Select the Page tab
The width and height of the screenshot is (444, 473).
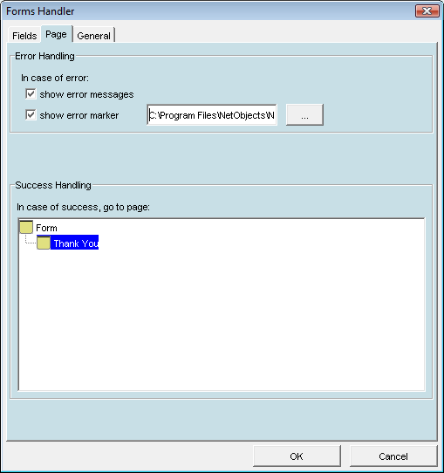point(57,34)
